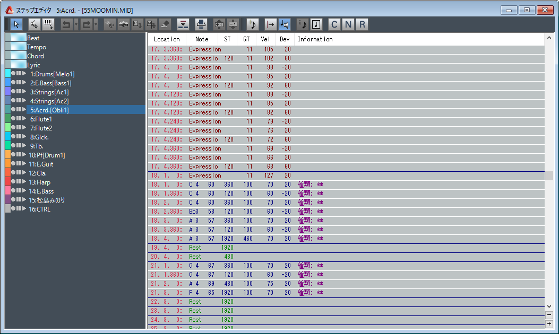This screenshot has width=559, height=334.
Task: Select the Beat track row
Action: pyautogui.click(x=75, y=38)
